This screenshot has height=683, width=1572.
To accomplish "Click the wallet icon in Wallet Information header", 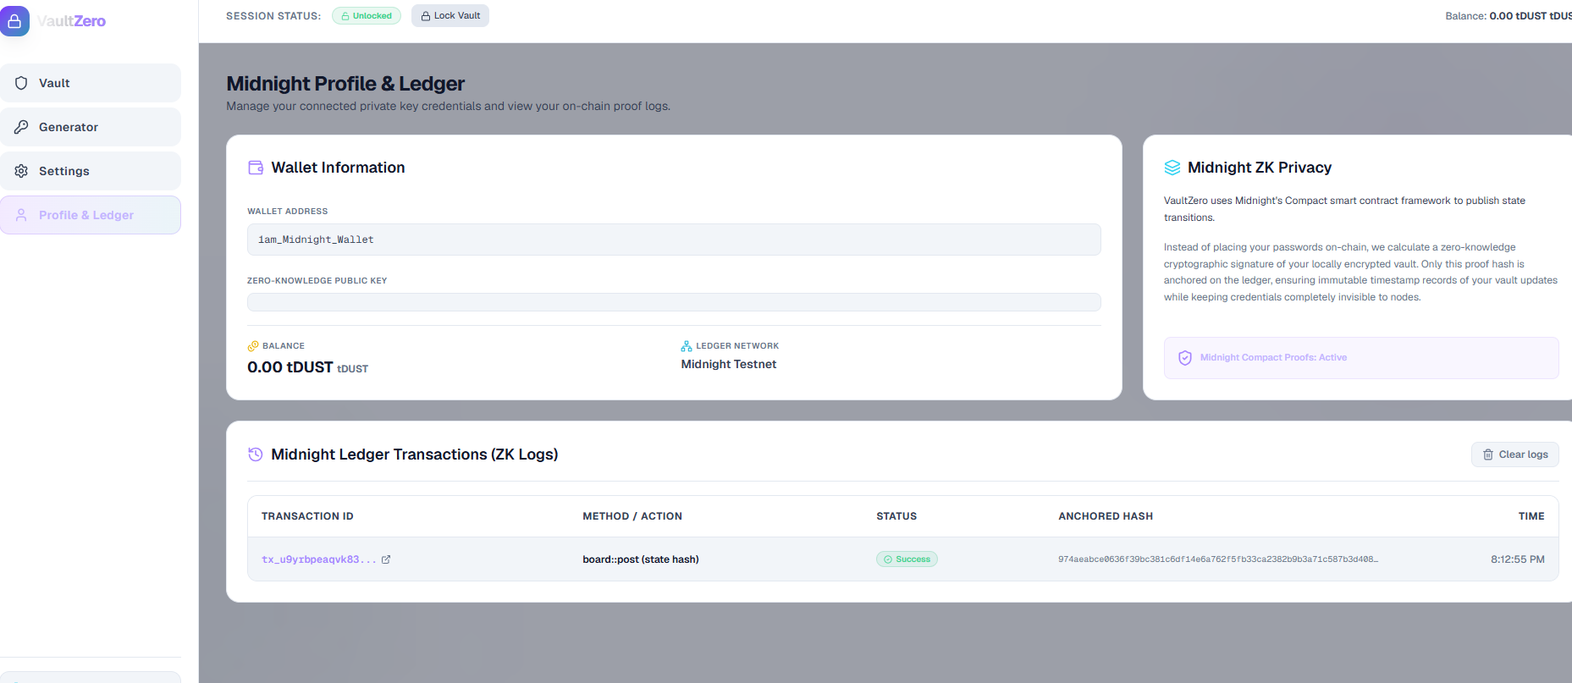I will pyautogui.click(x=256, y=168).
